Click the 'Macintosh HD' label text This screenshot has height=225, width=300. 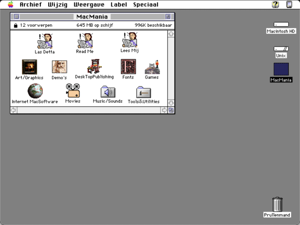[281, 31]
